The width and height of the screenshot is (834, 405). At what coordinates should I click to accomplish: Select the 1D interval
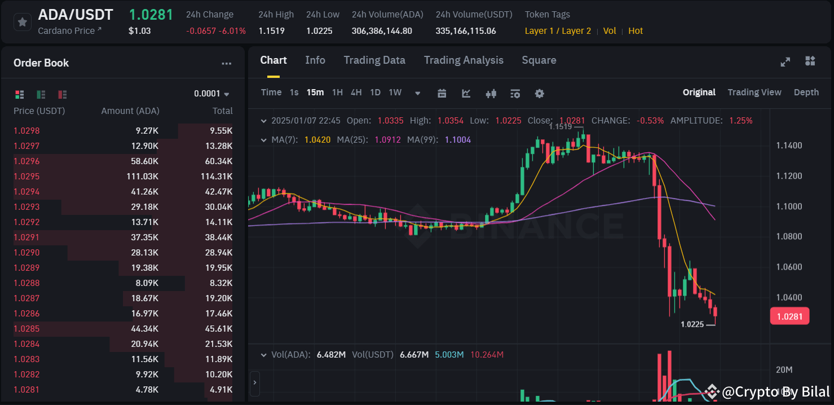click(x=376, y=93)
